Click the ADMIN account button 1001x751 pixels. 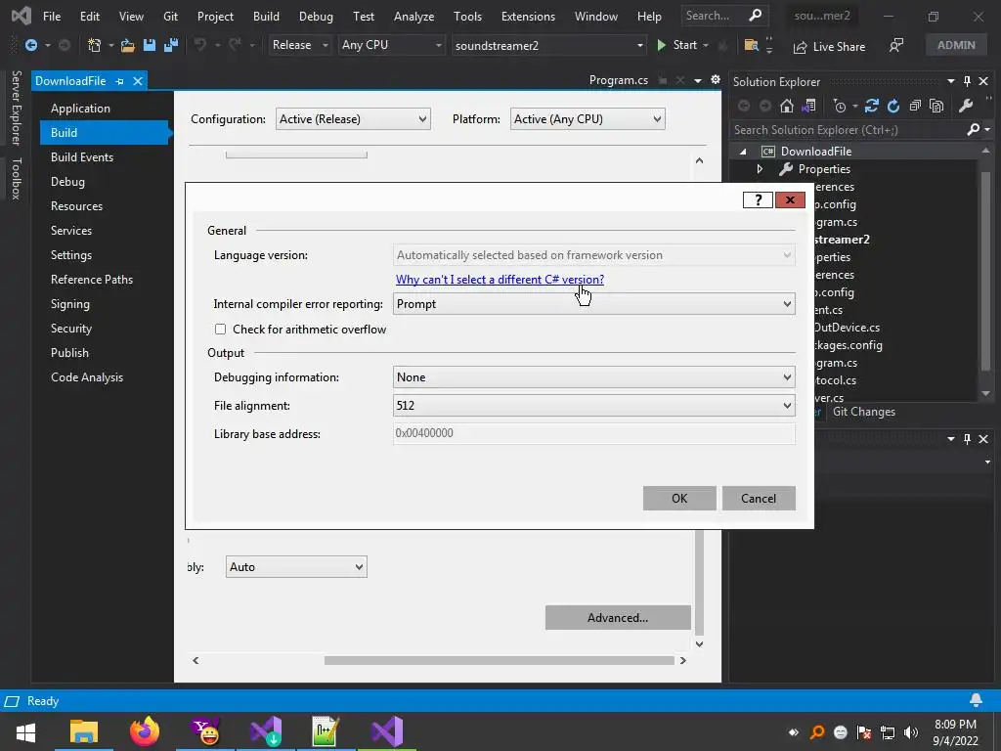(x=956, y=45)
